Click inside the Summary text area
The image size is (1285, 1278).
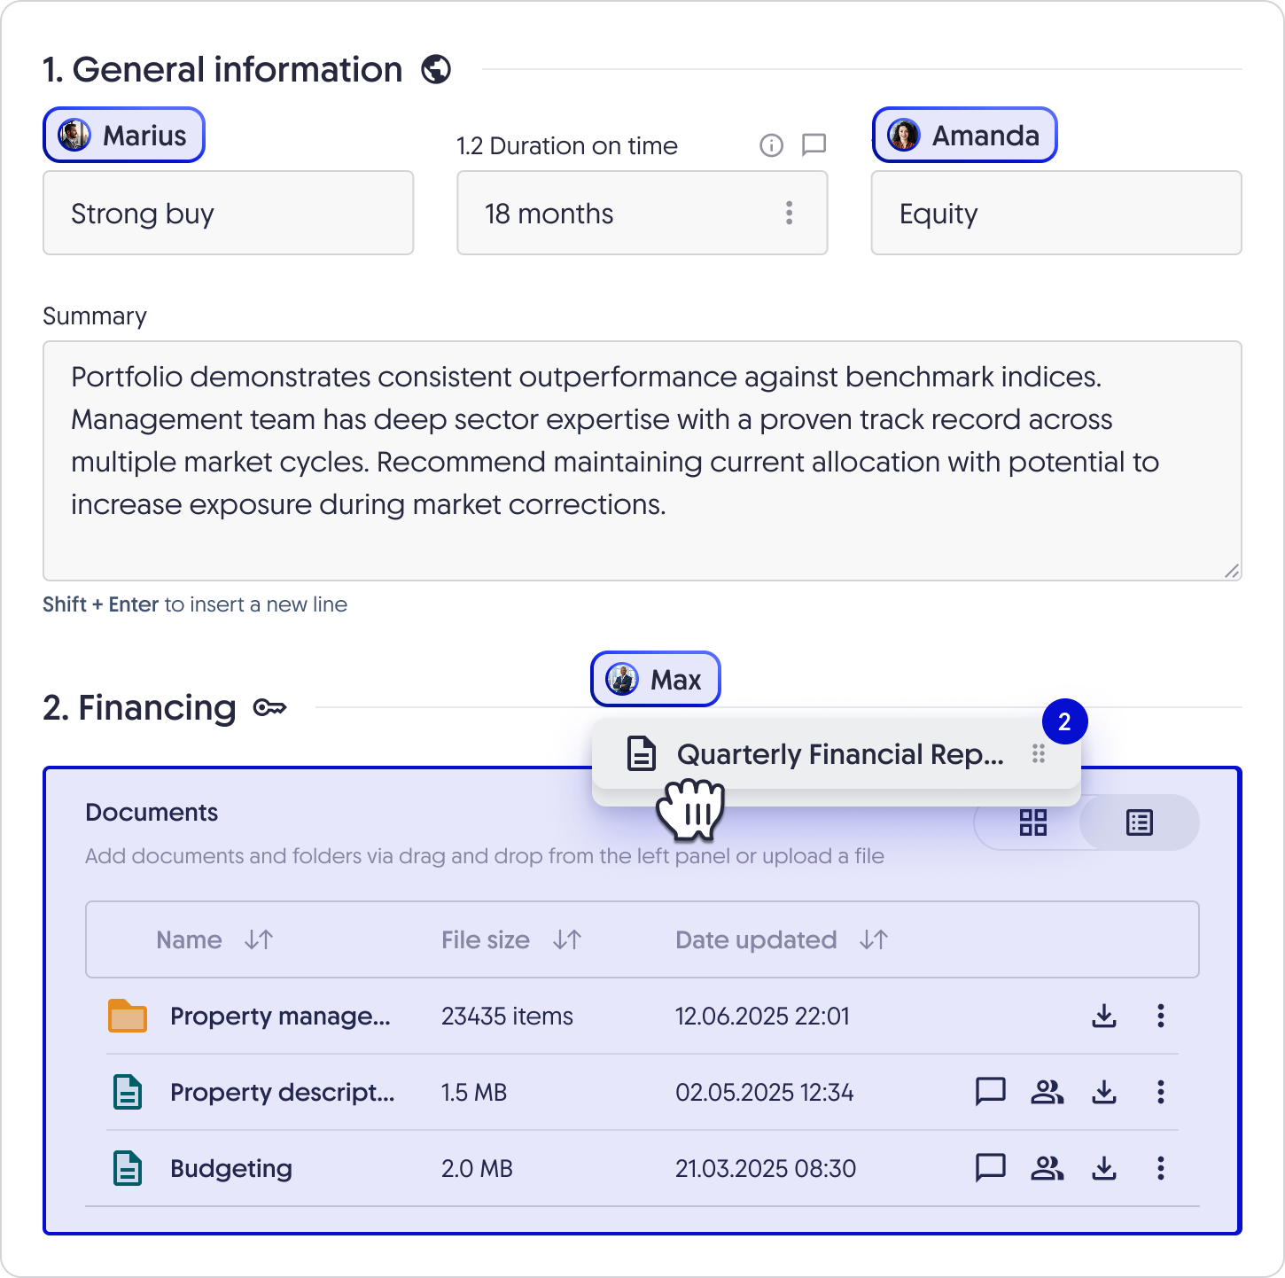click(x=642, y=461)
